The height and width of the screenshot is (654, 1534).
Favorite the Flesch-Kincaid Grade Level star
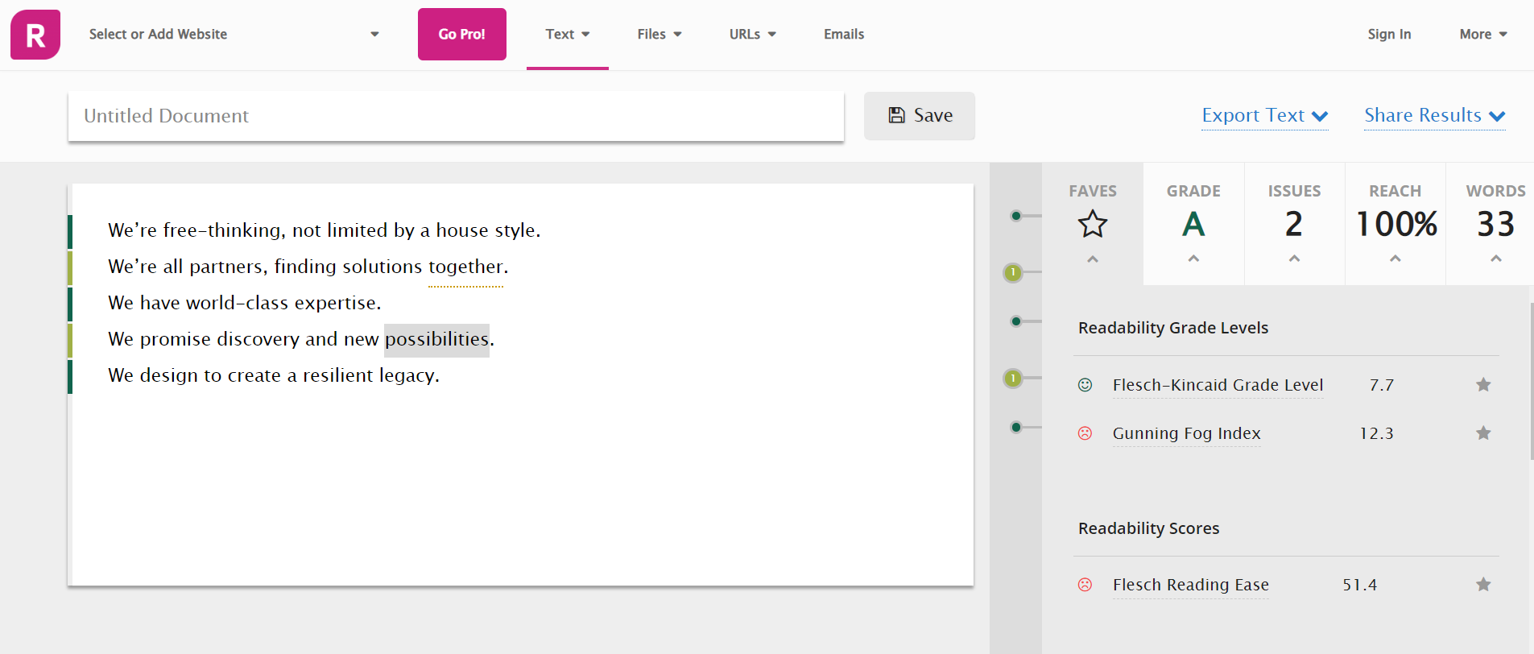coord(1483,385)
